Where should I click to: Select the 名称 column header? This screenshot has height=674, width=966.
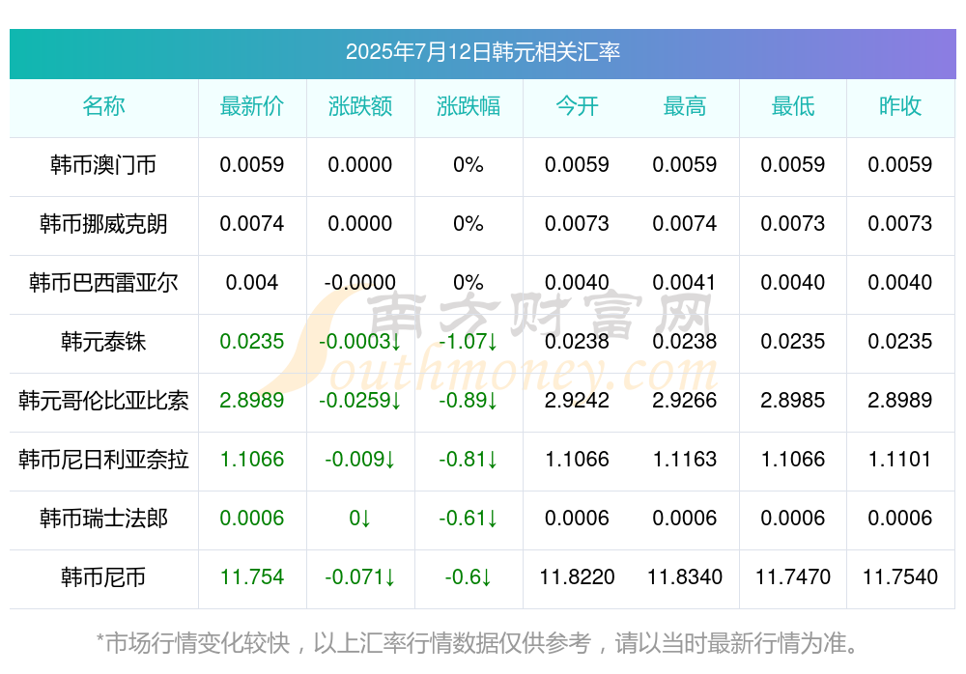pyautogui.click(x=103, y=106)
